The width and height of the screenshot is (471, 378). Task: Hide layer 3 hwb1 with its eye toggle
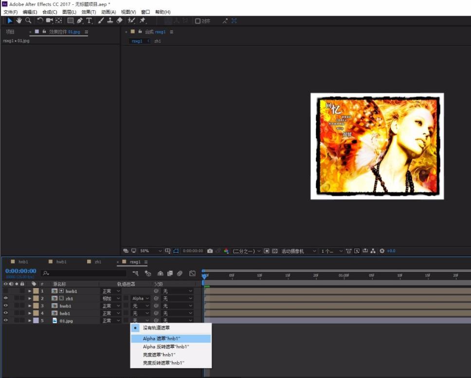point(6,306)
